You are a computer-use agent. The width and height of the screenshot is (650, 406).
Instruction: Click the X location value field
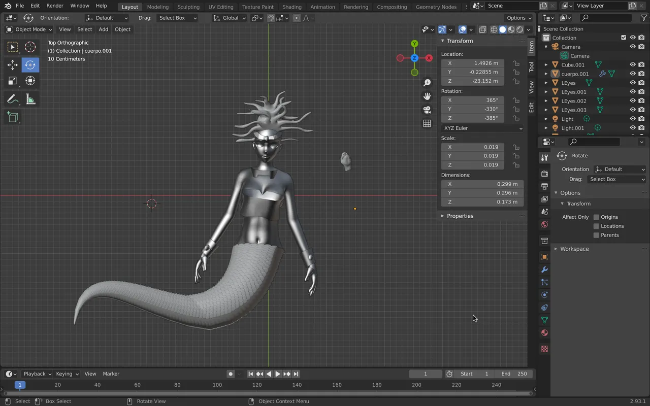pyautogui.click(x=473, y=63)
